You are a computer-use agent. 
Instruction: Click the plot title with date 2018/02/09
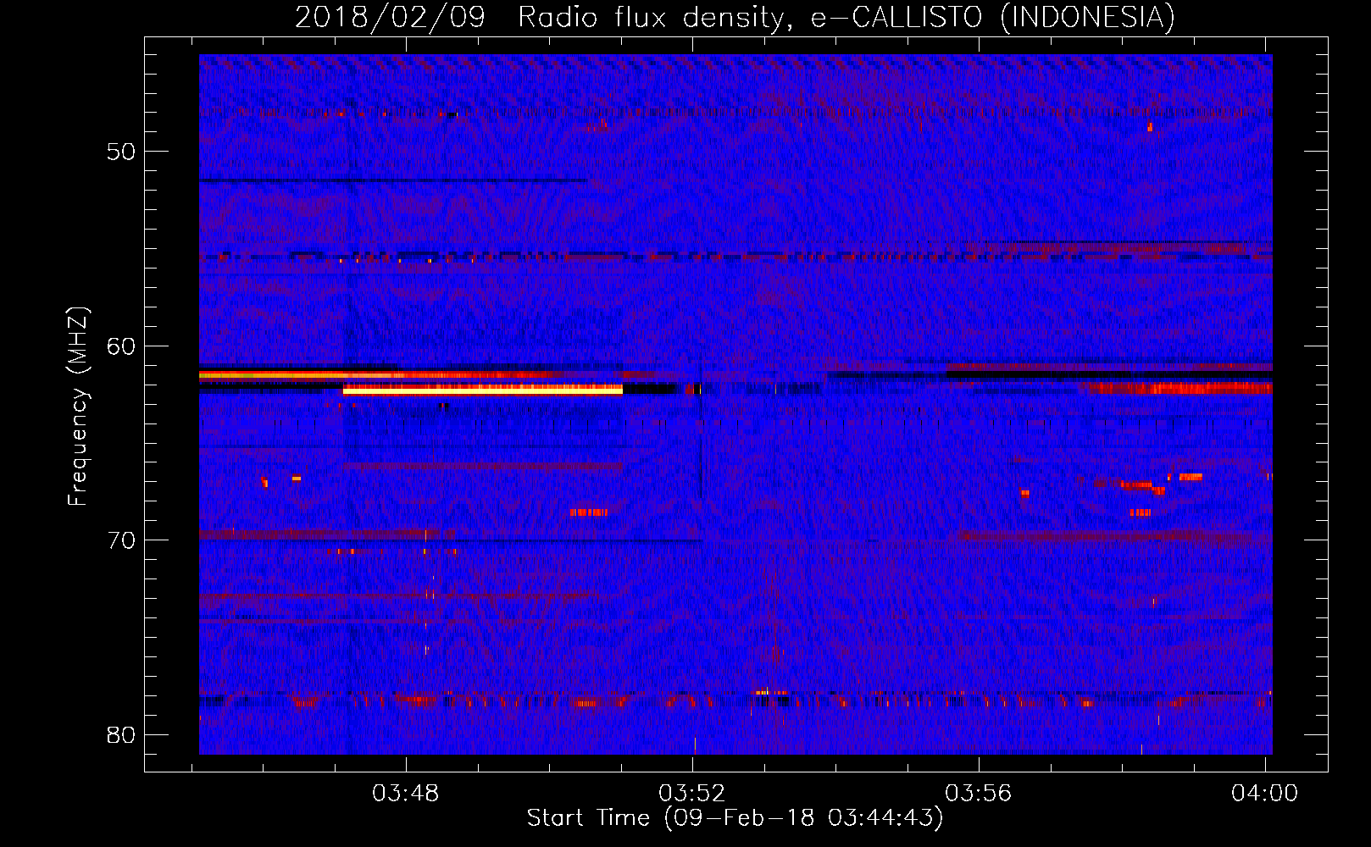click(x=735, y=17)
